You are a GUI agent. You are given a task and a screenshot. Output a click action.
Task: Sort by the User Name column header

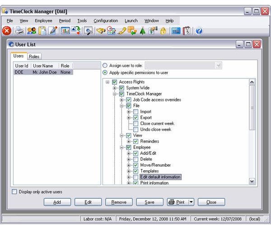[45, 66]
